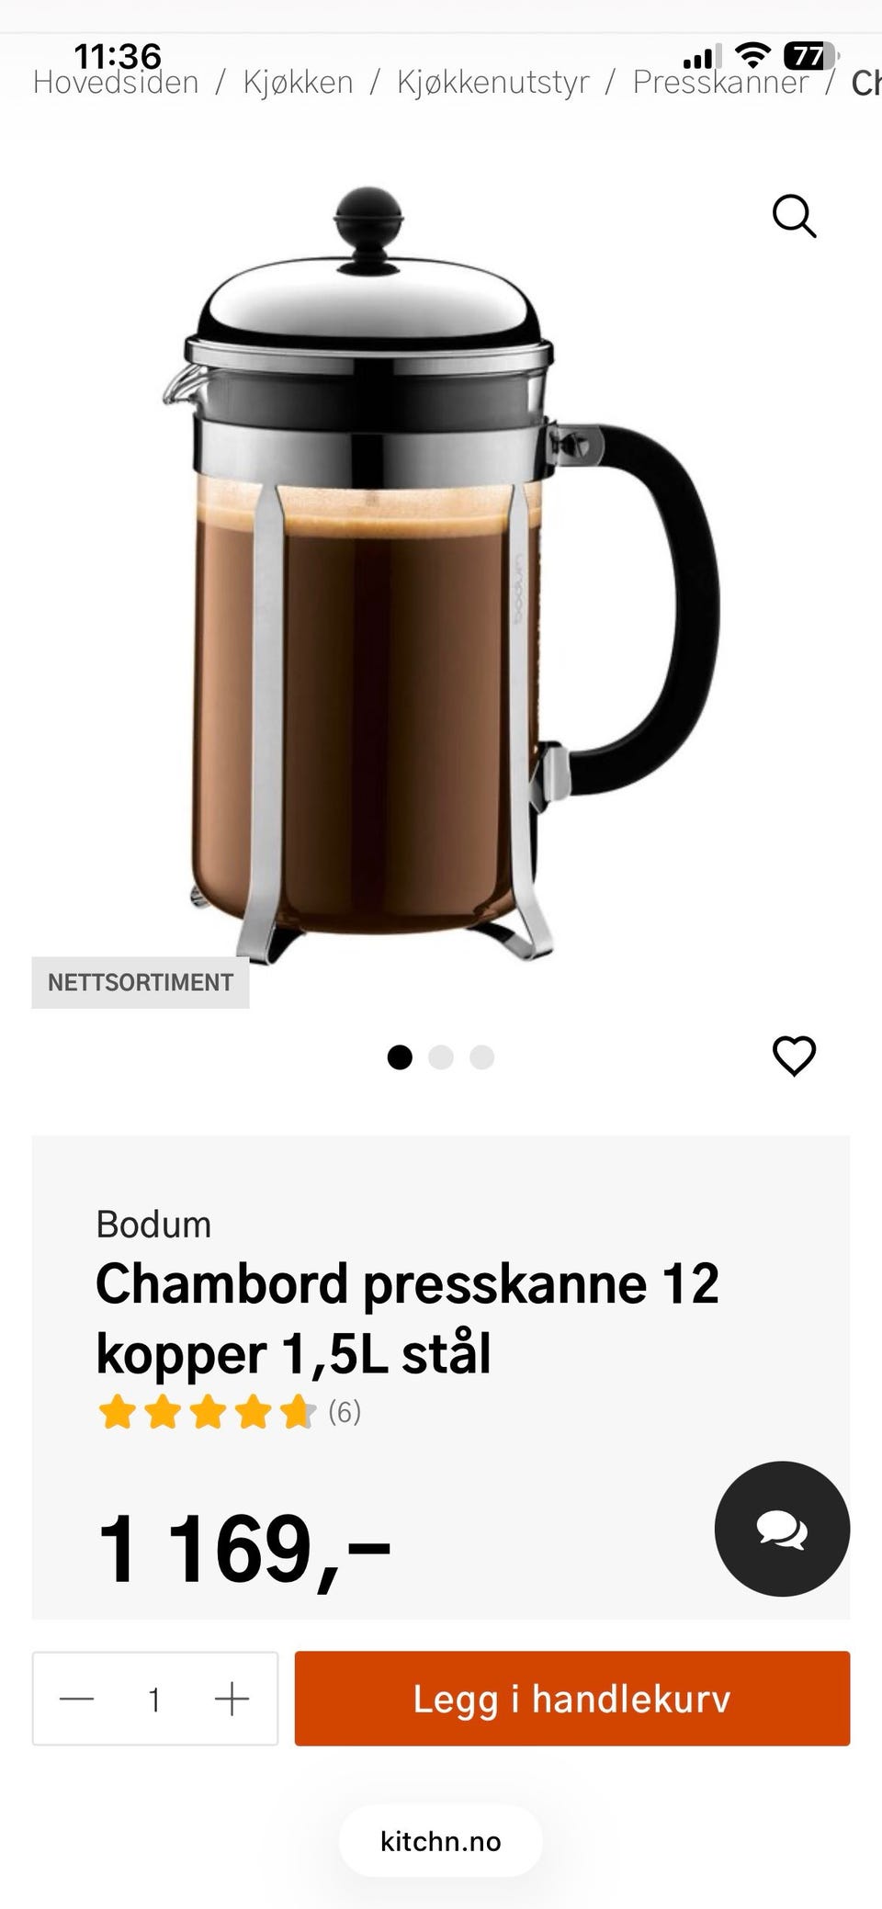Viewport: 882px width, 1909px height.
Task: Click the NETTSORTIMENT badge
Action: click(x=141, y=982)
